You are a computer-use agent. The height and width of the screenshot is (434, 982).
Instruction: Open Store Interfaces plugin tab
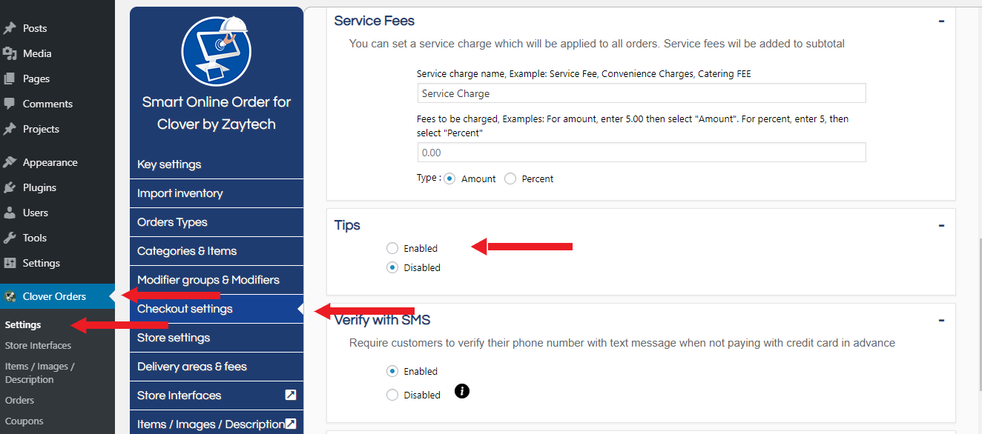pyautogui.click(x=217, y=395)
